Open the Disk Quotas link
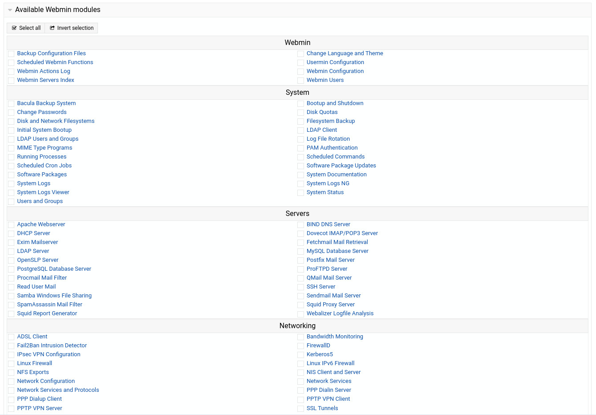 click(322, 112)
